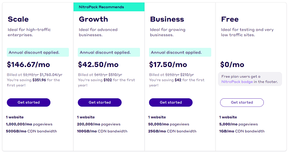
Task: Click the 100GB/mo CDN bandwidth feature
Action: (102, 131)
